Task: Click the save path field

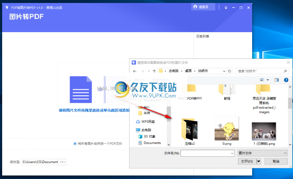Action: (x=40, y=162)
